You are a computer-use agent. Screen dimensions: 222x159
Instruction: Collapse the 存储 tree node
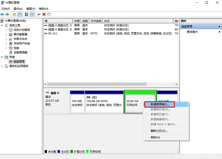[x=2, y=57]
